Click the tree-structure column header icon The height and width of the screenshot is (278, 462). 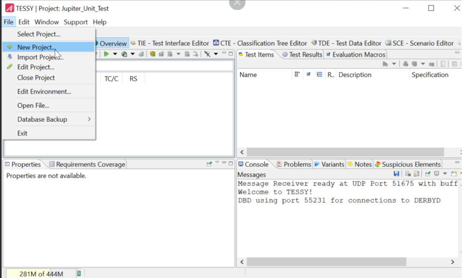coord(297,74)
